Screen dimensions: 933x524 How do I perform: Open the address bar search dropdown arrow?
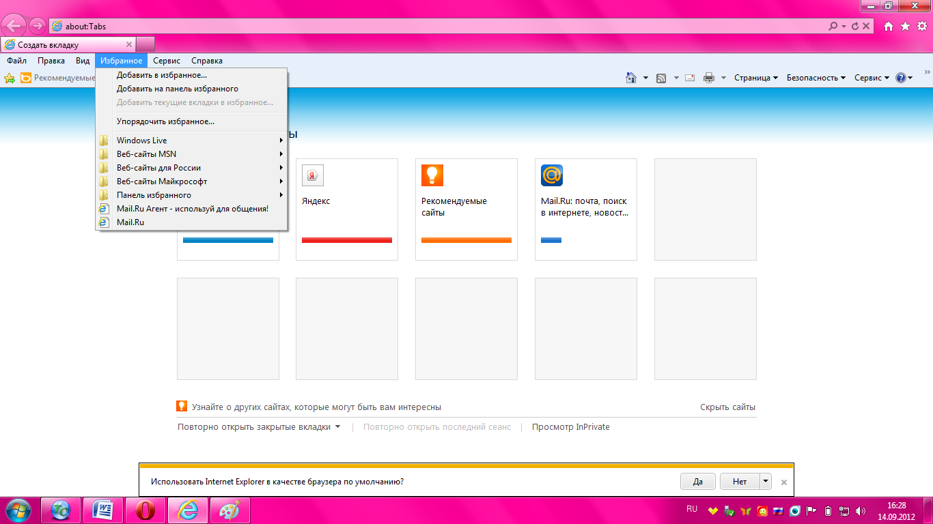pyautogui.click(x=844, y=26)
